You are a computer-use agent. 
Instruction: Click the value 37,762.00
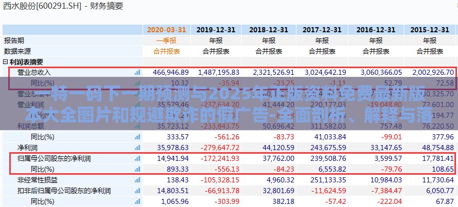tap(278, 158)
